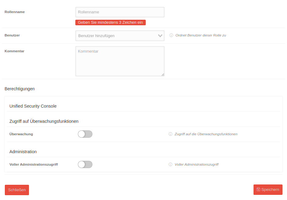The image size is (287, 200).
Task: Click inside the Kommentar text area
Action: [x=120, y=61]
